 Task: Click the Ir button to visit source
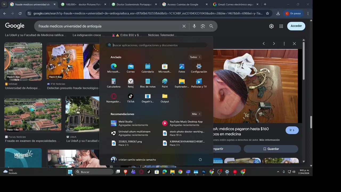click(x=292, y=130)
